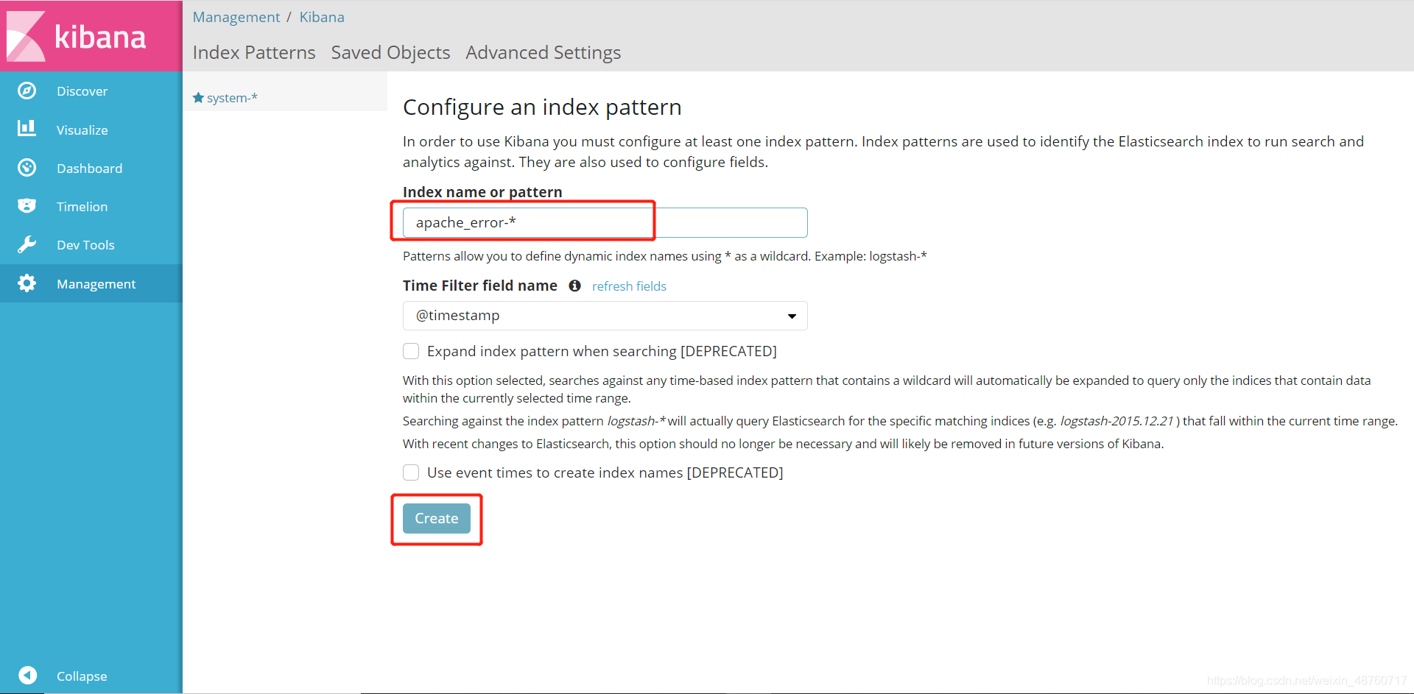Click the Time Filter info icon
Viewport: 1414px width, 694px height.
pyautogui.click(x=574, y=286)
